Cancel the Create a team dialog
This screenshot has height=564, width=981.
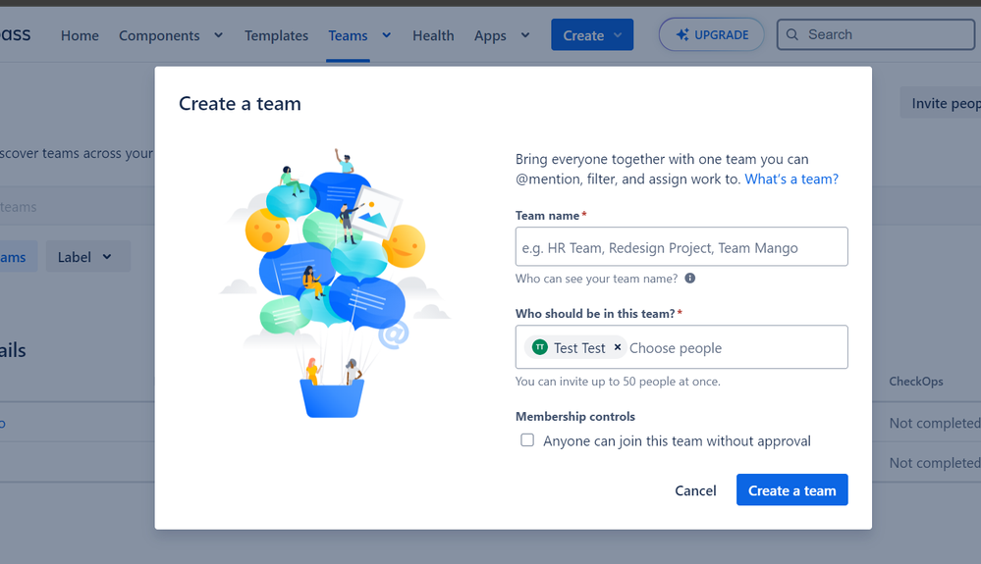695,490
